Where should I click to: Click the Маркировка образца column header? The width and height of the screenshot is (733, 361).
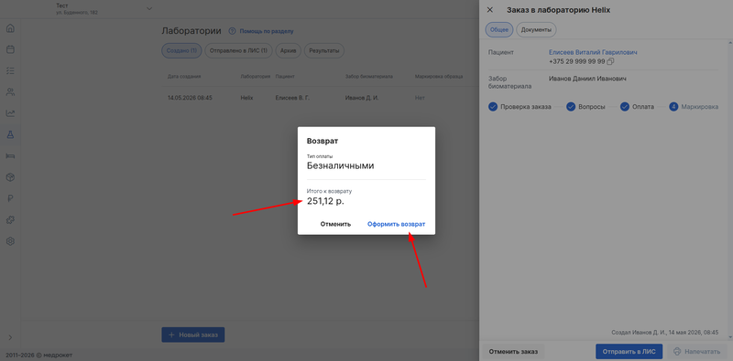coord(439,77)
